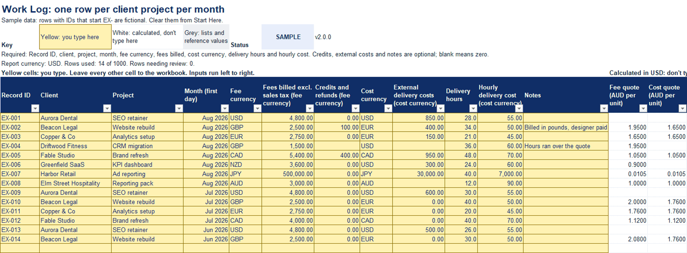Select note 'Hours ran over the quote'
The width and height of the screenshot is (687, 253).
(566, 146)
